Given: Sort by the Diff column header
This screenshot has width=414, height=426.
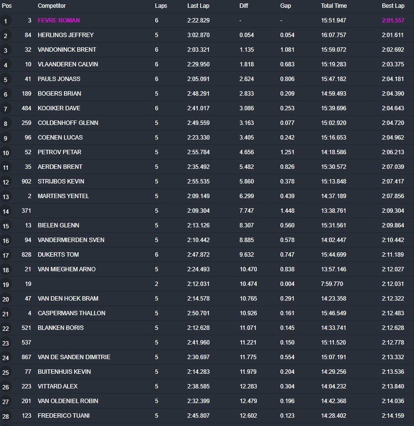Looking at the screenshot, I should [244, 6].
